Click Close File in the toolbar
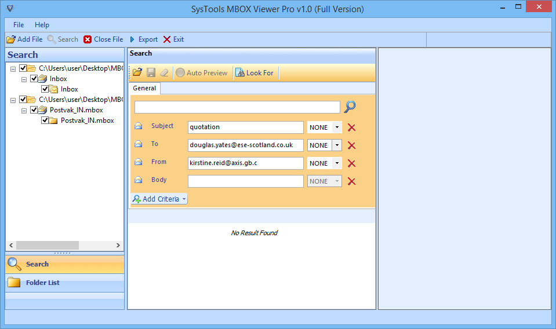The width and height of the screenshot is (556, 329). pyautogui.click(x=103, y=39)
